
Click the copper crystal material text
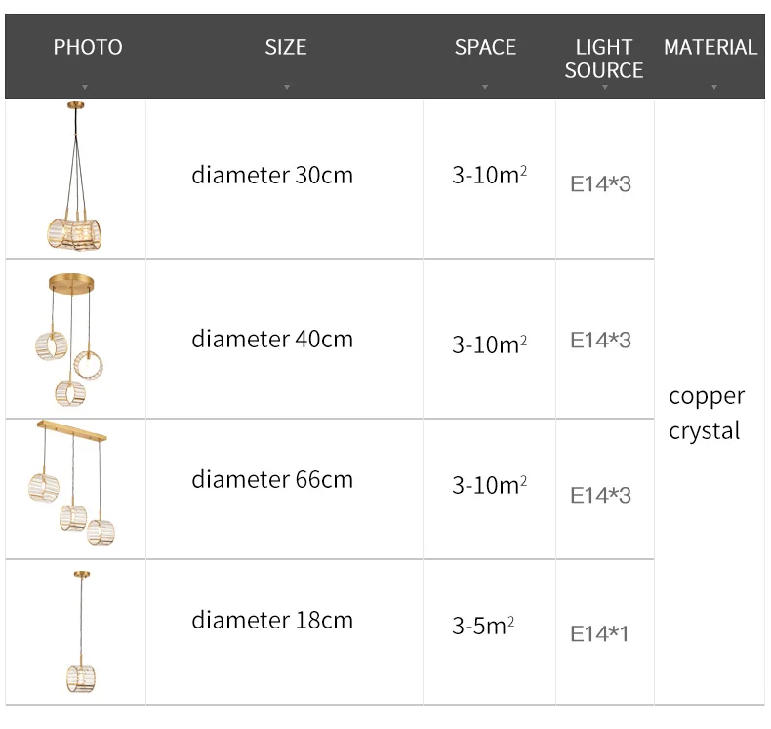coord(707,413)
